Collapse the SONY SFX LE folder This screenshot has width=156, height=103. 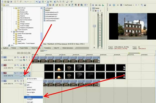(x=14, y=8)
